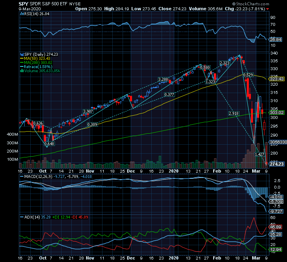Click the green 303.02 price axis tag
The image size is (287, 262).
coord(277,113)
